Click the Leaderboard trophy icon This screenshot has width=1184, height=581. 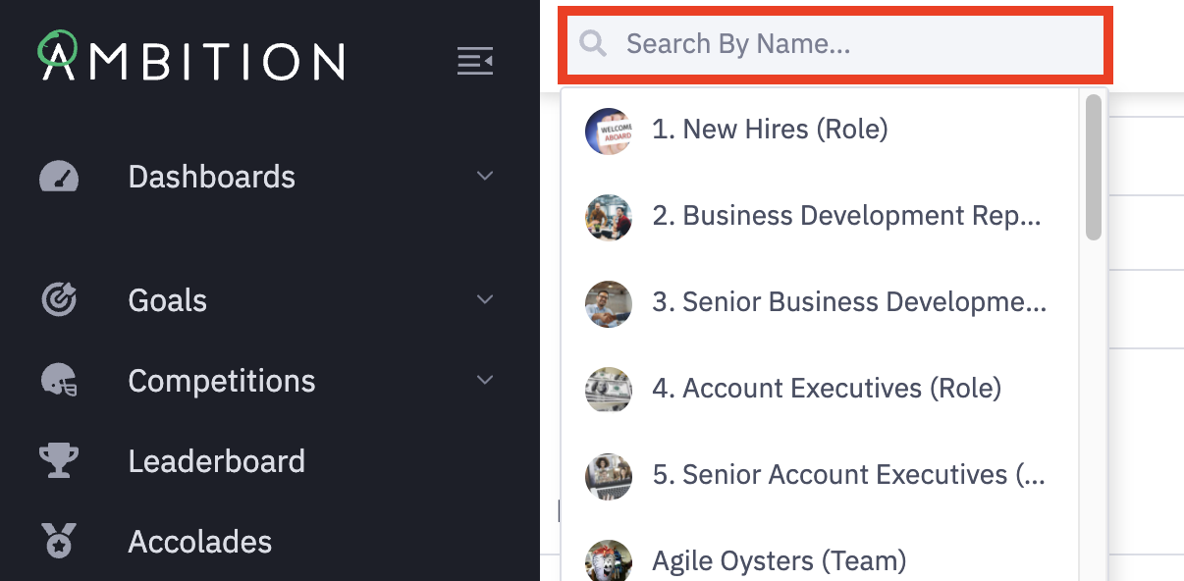pyautogui.click(x=57, y=461)
